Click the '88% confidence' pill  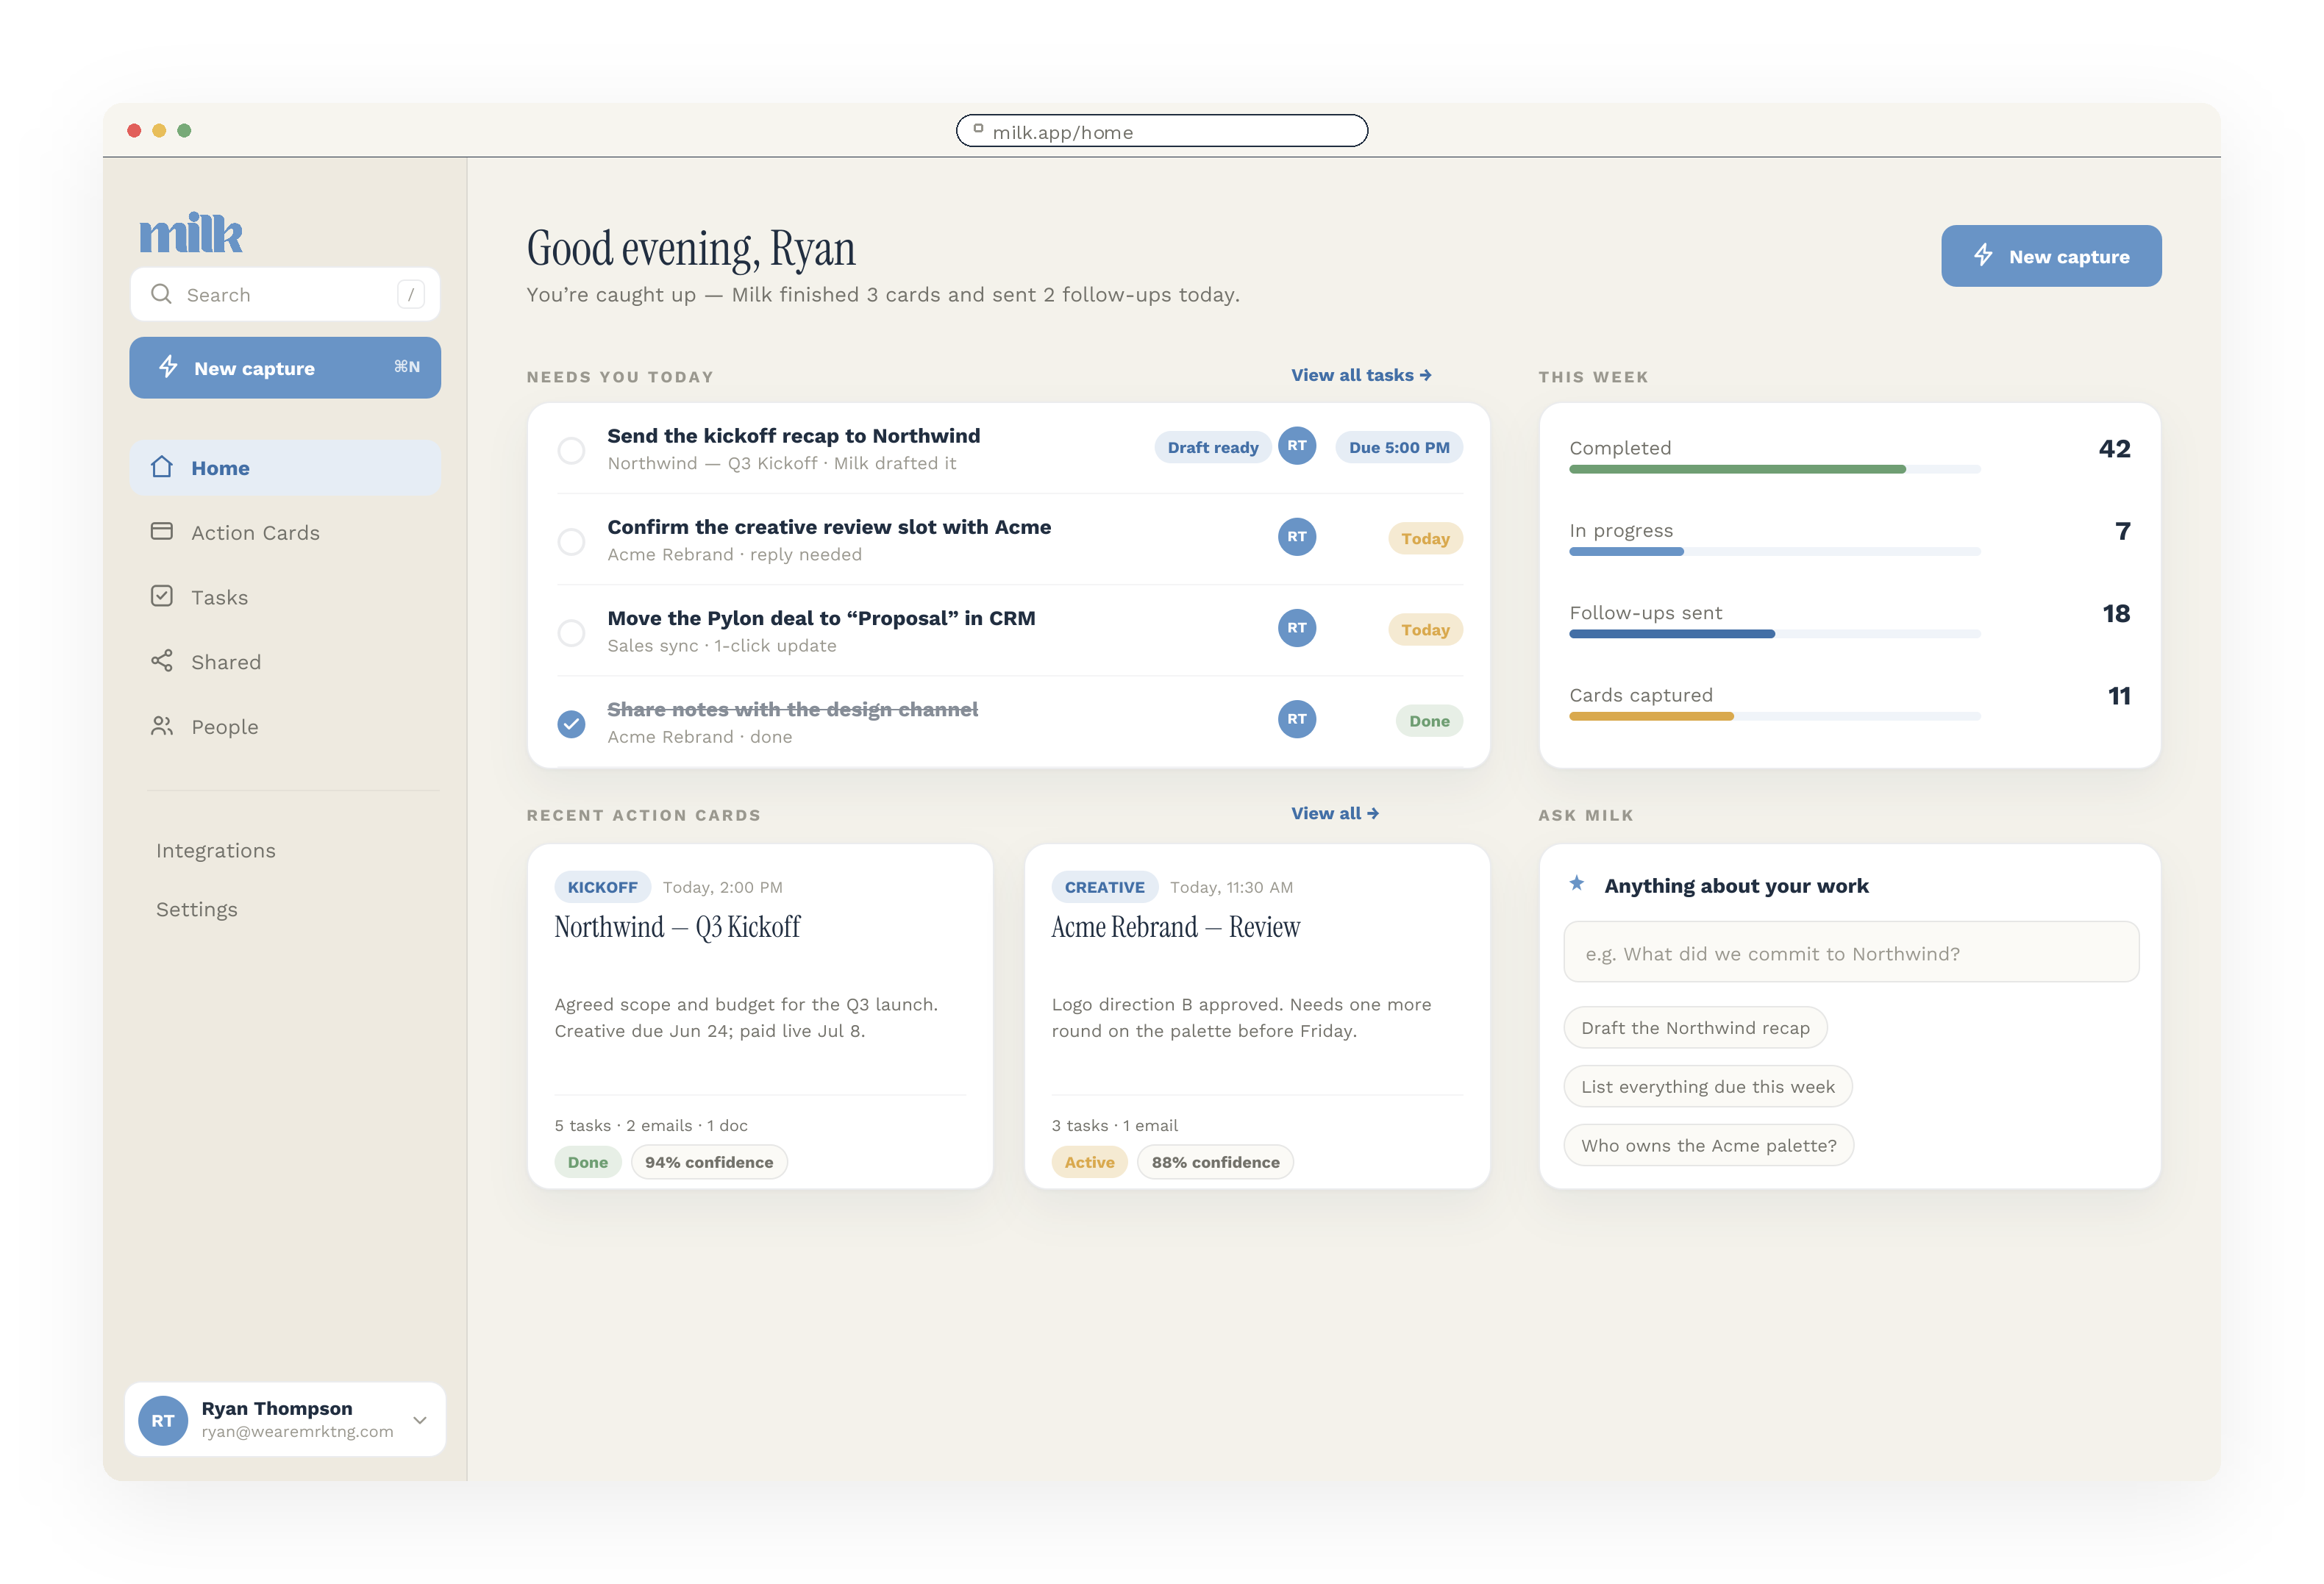pos(1215,1161)
